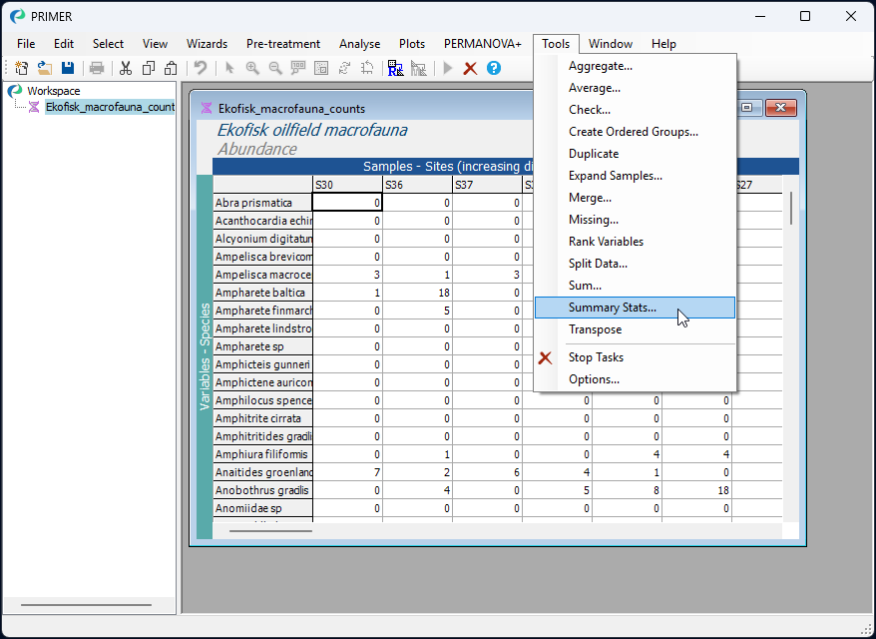Save using the blue floppy disk icon
This screenshot has width=876, height=639.
point(68,68)
